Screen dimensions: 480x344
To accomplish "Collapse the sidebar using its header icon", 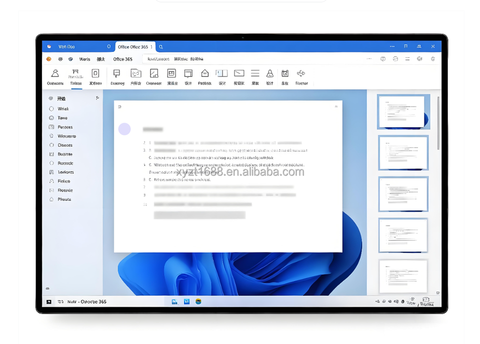I will (x=97, y=98).
